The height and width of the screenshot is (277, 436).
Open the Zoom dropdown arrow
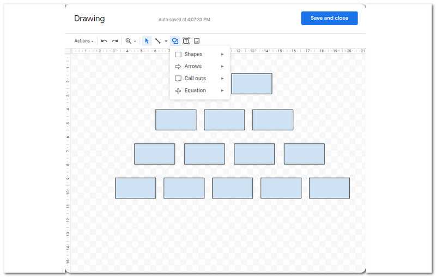click(135, 41)
